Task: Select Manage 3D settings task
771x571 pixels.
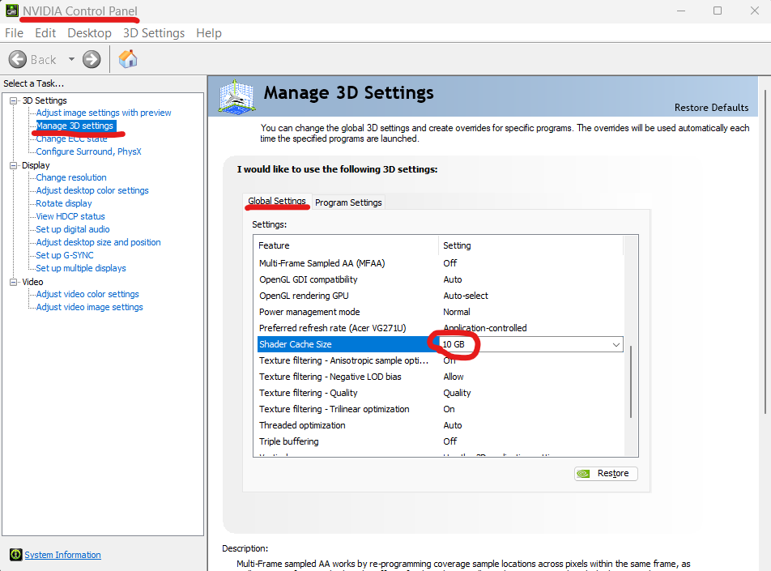Action: click(x=75, y=126)
